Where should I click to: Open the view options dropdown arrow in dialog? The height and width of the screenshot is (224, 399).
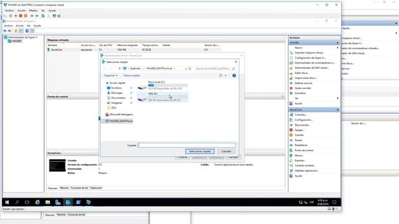pos(226,75)
